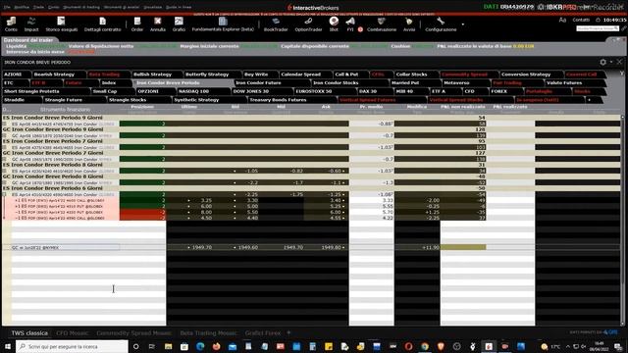Click the Impact toolbar icon

(31, 24)
